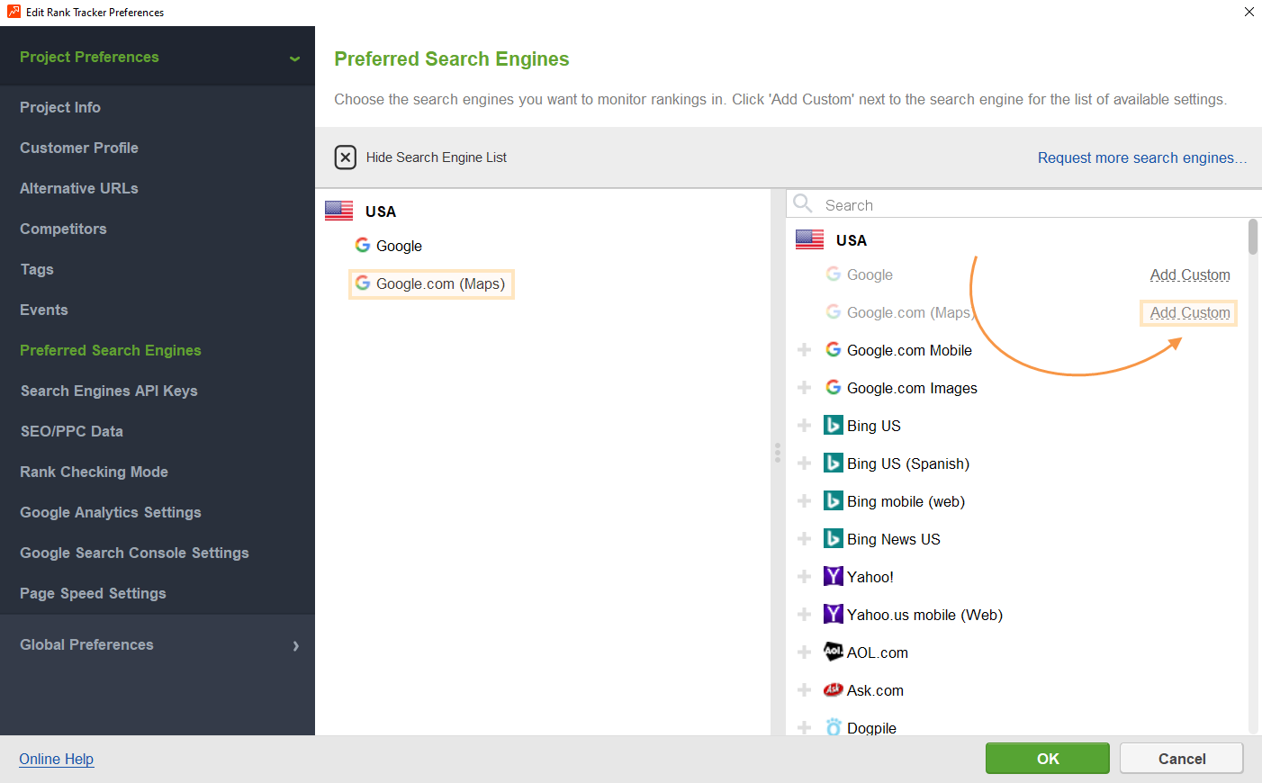The width and height of the screenshot is (1262, 783).
Task: Click Google logo icon of Google.com Images
Action: tap(834, 387)
